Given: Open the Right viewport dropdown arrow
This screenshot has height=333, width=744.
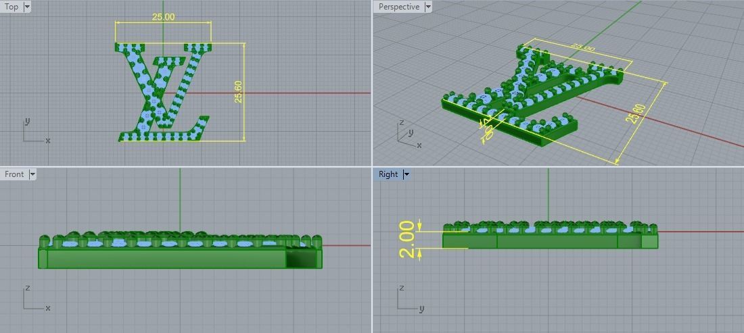Looking at the screenshot, I should (x=406, y=174).
